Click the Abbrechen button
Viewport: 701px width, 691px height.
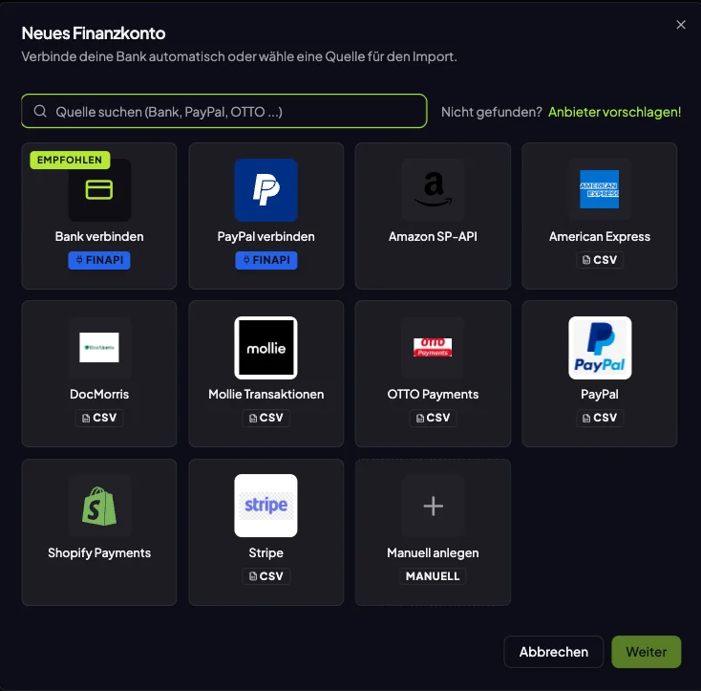pos(554,652)
